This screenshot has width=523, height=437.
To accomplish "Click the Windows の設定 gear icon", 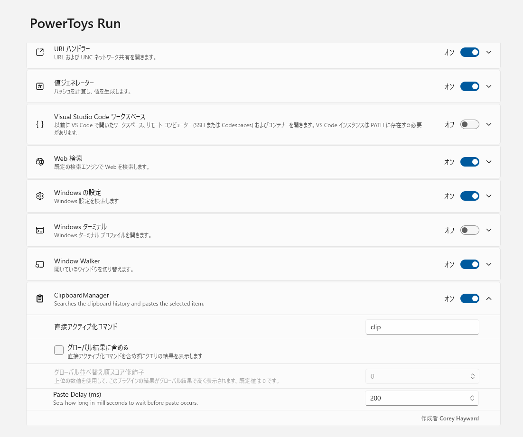I will pyautogui.click(x=40, y=196).
